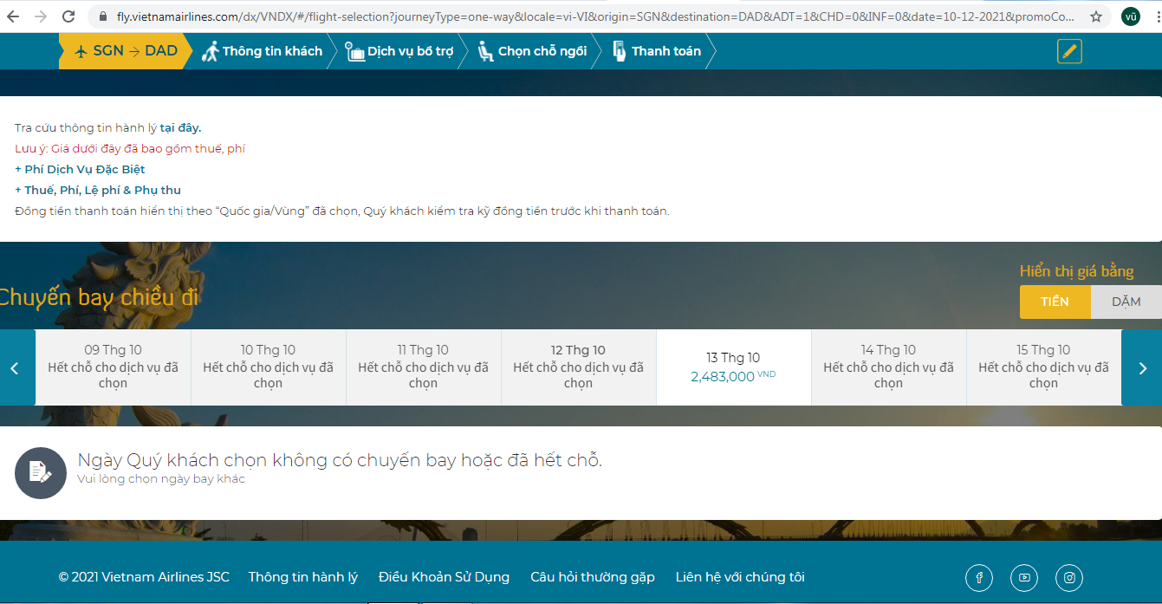The width and height of the screenshot is (1162, 604).
Task: Bookmark this page with star icon
Action: (1096, 16)
